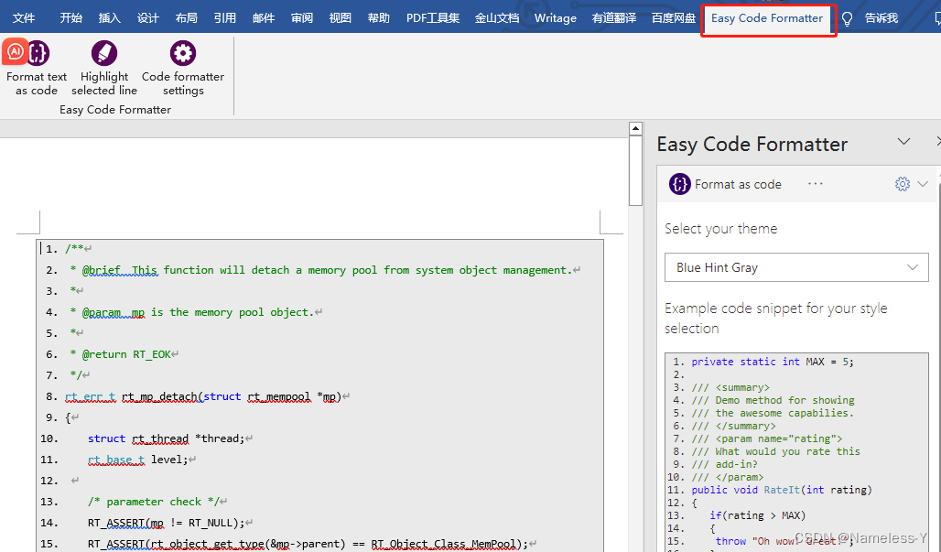The width and height of the screenshot is (941, 552).
Task: Click the Format as code logo in pane
Action: [x=679, y=184]
